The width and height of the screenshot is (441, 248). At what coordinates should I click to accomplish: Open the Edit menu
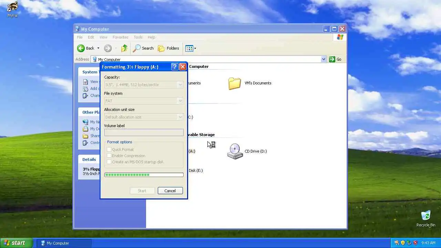[91, 37]
